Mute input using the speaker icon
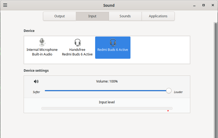 (36, 81)
